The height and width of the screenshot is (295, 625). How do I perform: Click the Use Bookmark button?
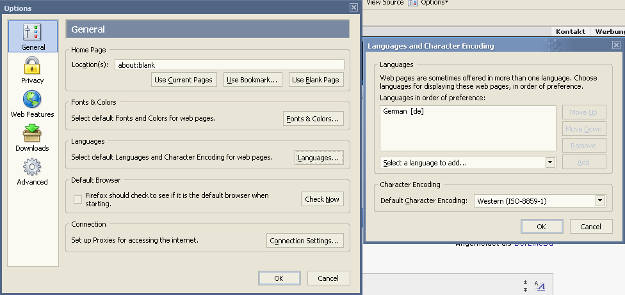pos(253,80)
